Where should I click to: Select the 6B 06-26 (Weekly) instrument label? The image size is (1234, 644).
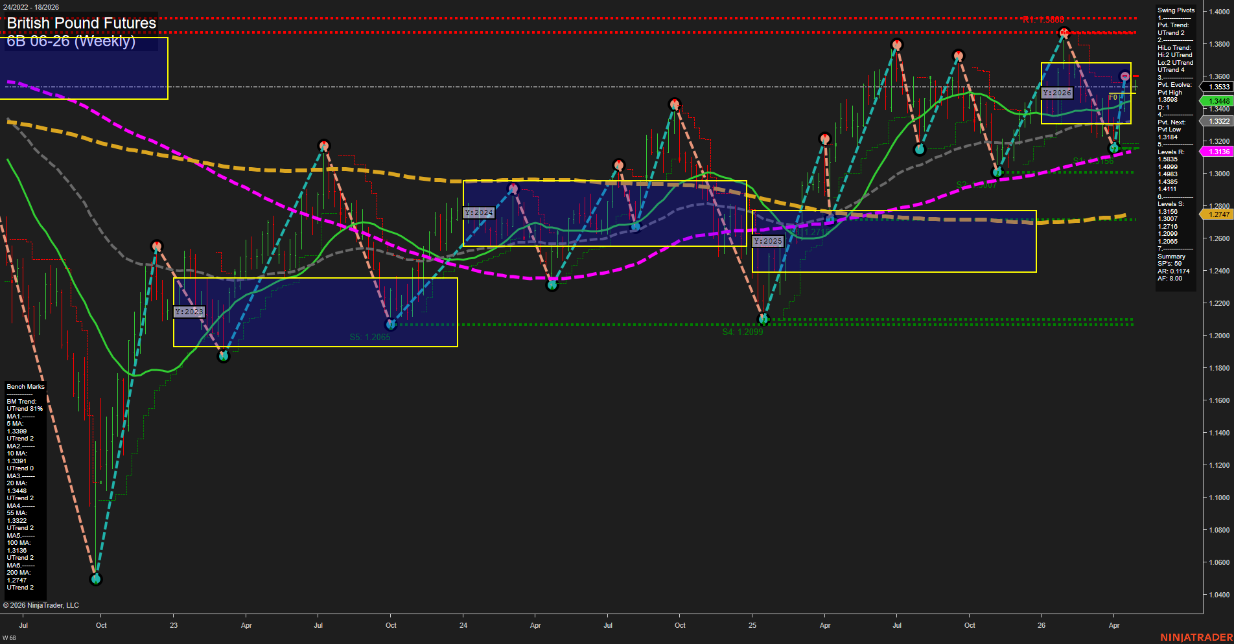tap(71, 41)
